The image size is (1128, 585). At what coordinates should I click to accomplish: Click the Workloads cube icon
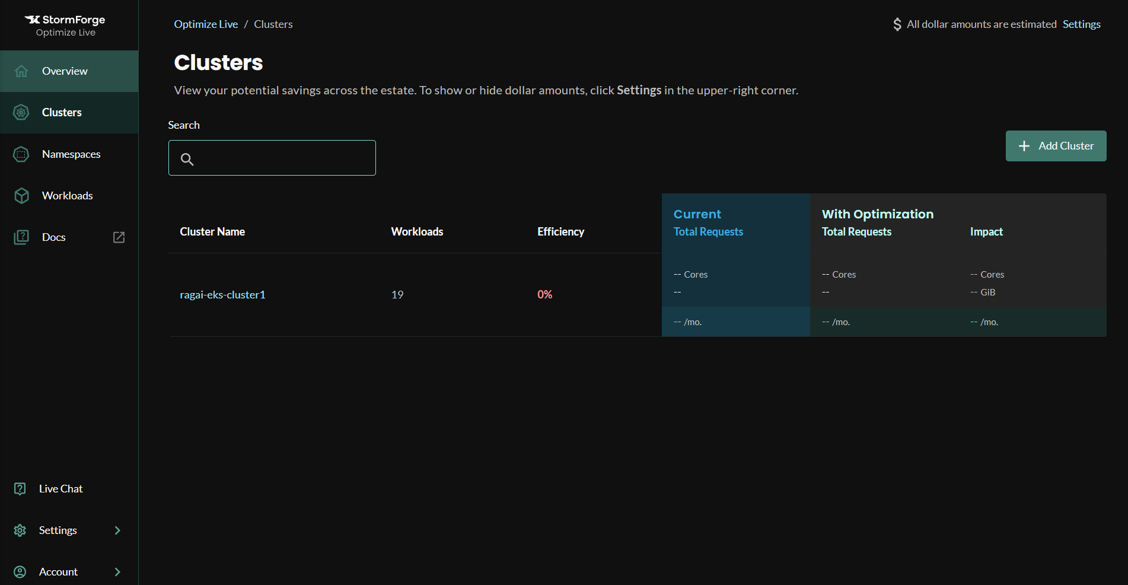pos(21,196)
